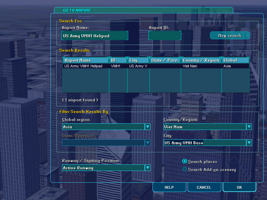
Task: Open the Help screen
Action: (x=169, y=187)
